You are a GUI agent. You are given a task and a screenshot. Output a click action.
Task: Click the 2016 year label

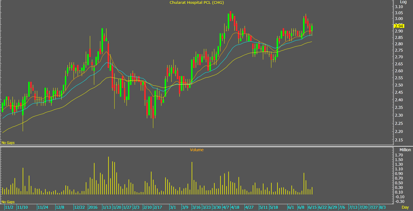tap(93, 207)
